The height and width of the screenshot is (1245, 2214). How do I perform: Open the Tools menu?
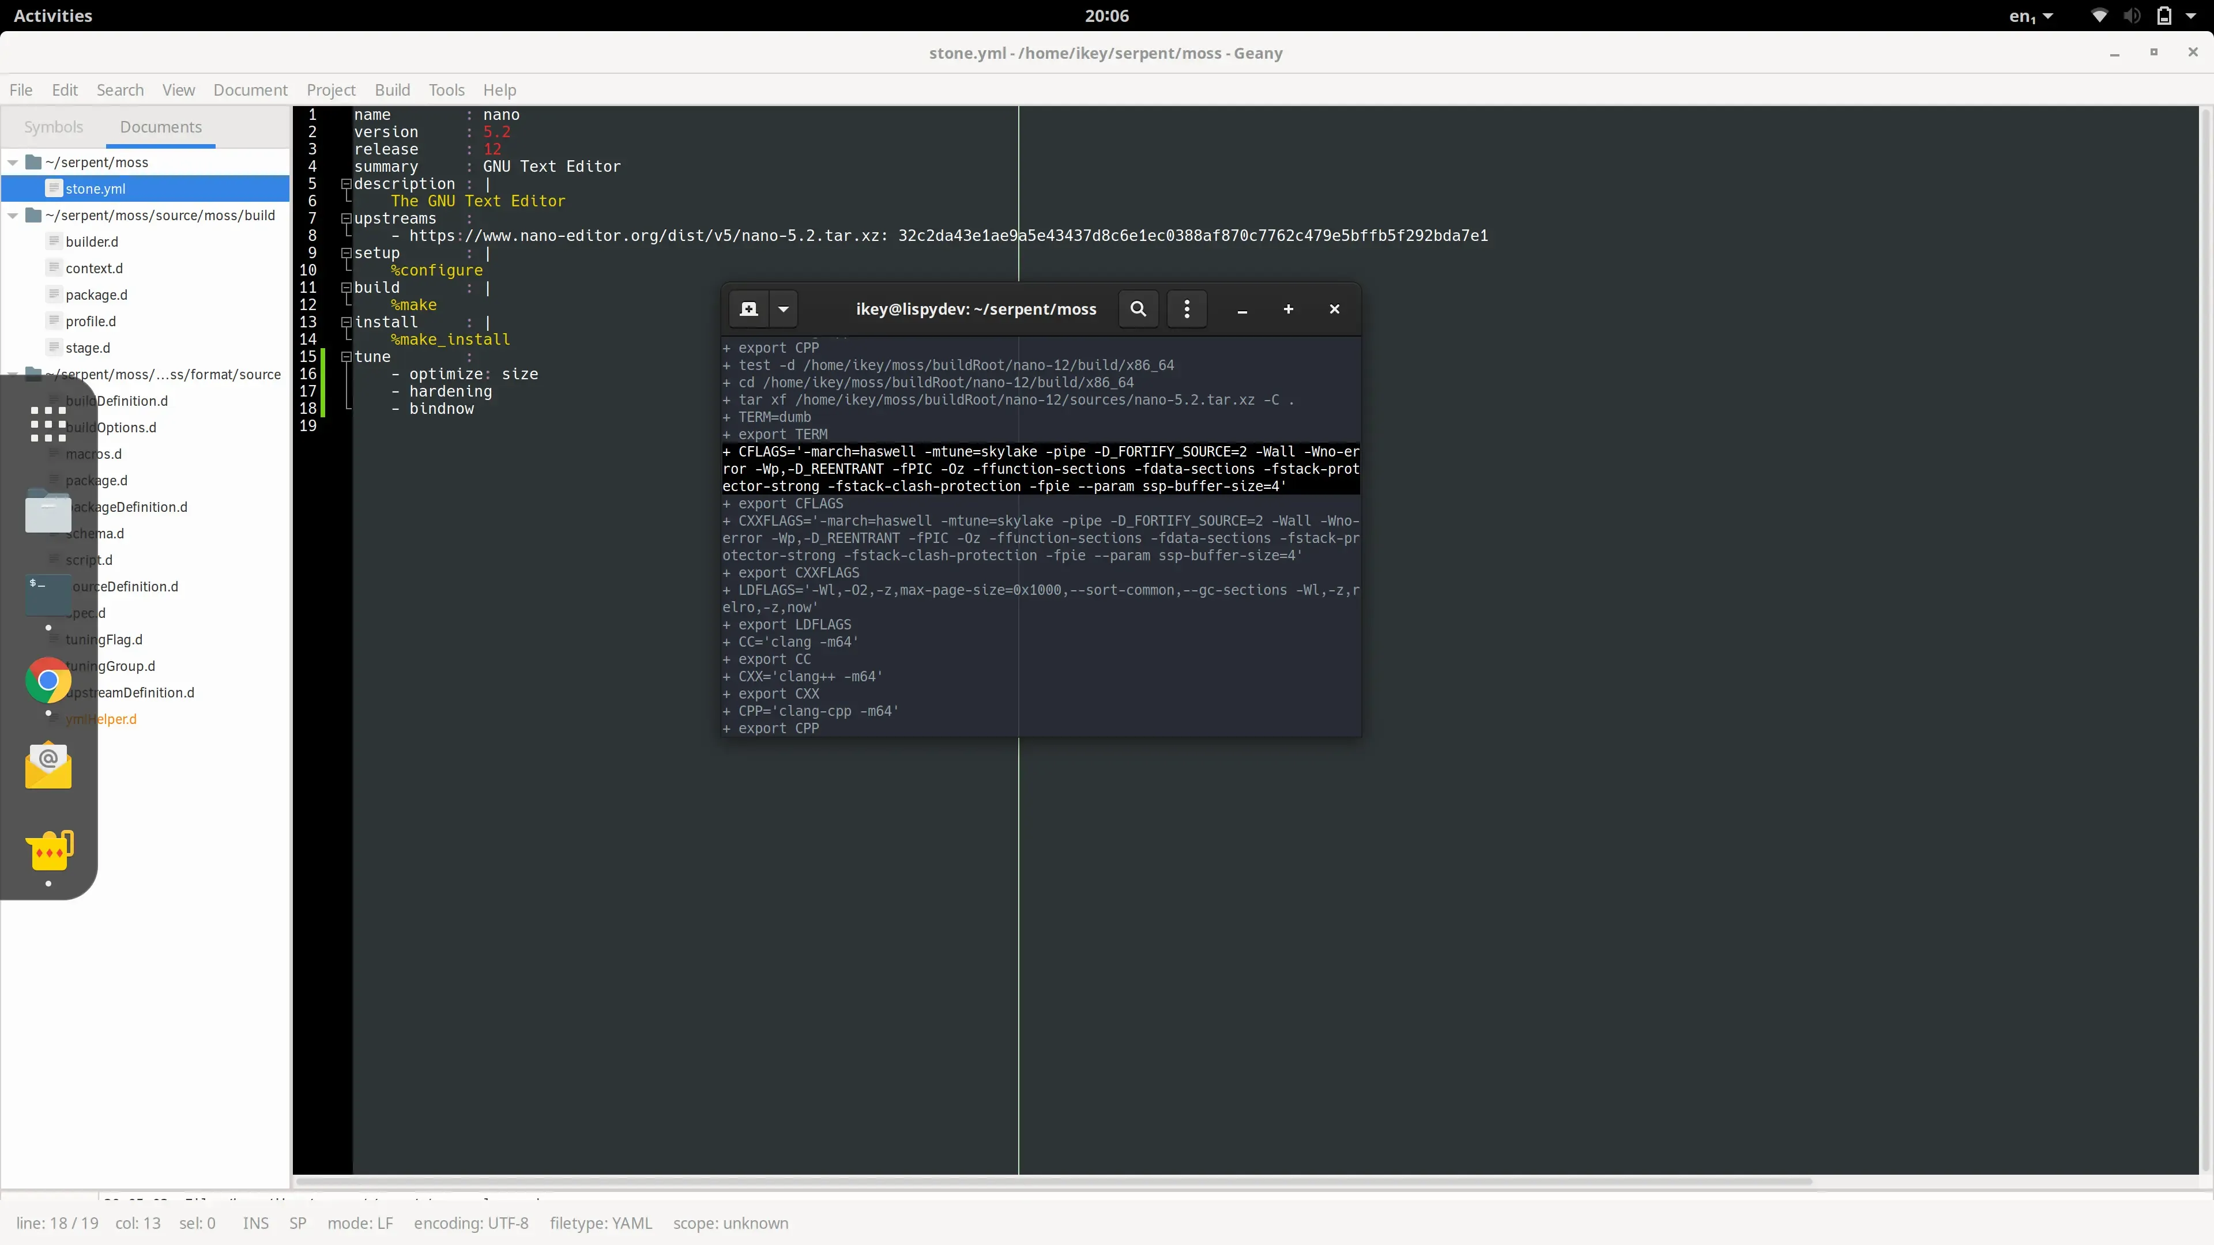coord(447,90)
